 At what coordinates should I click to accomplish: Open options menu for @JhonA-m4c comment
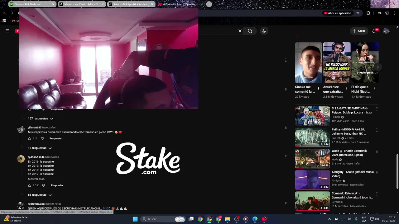pyautogui.click(x=286, y=157)
